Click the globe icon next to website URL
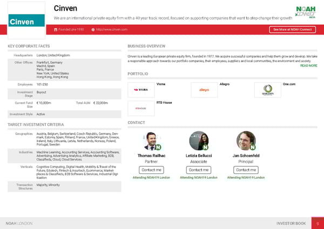 93,29
